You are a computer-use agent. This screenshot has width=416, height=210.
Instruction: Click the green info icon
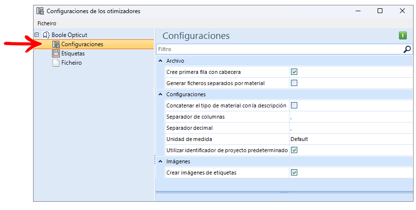click(x=403, y=35)
